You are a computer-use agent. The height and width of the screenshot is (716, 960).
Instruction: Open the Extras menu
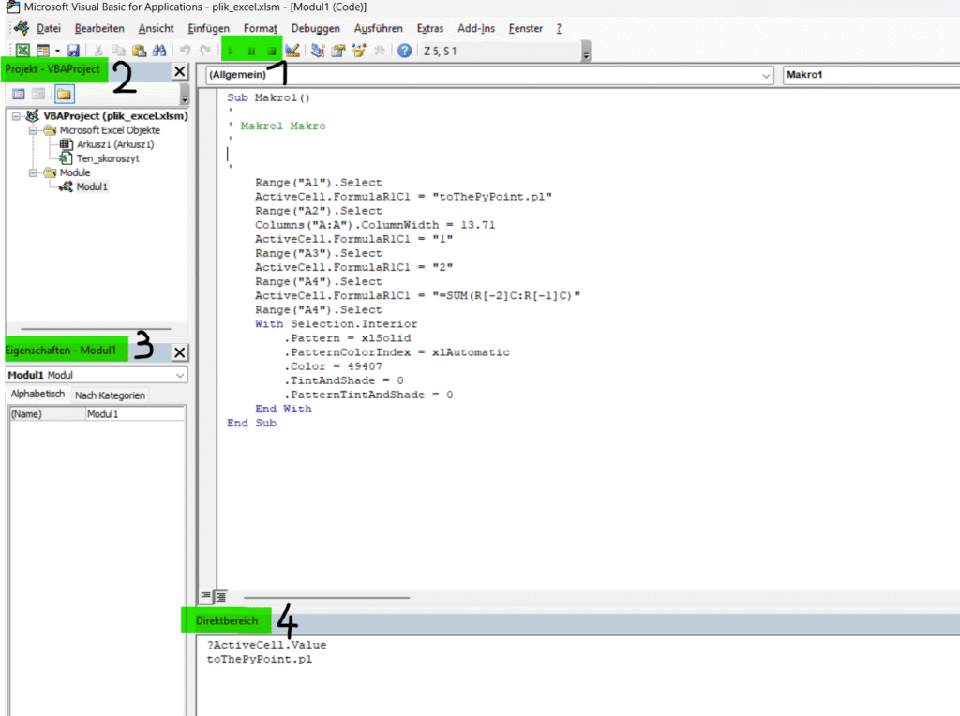click(x=429, y=29)
